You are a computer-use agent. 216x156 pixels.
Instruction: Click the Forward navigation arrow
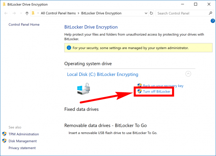click(14, 13)
